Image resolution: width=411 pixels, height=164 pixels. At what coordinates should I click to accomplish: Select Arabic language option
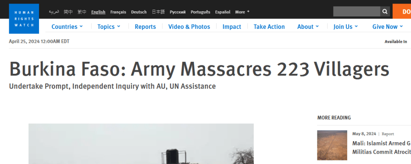(x=54, y=12)
